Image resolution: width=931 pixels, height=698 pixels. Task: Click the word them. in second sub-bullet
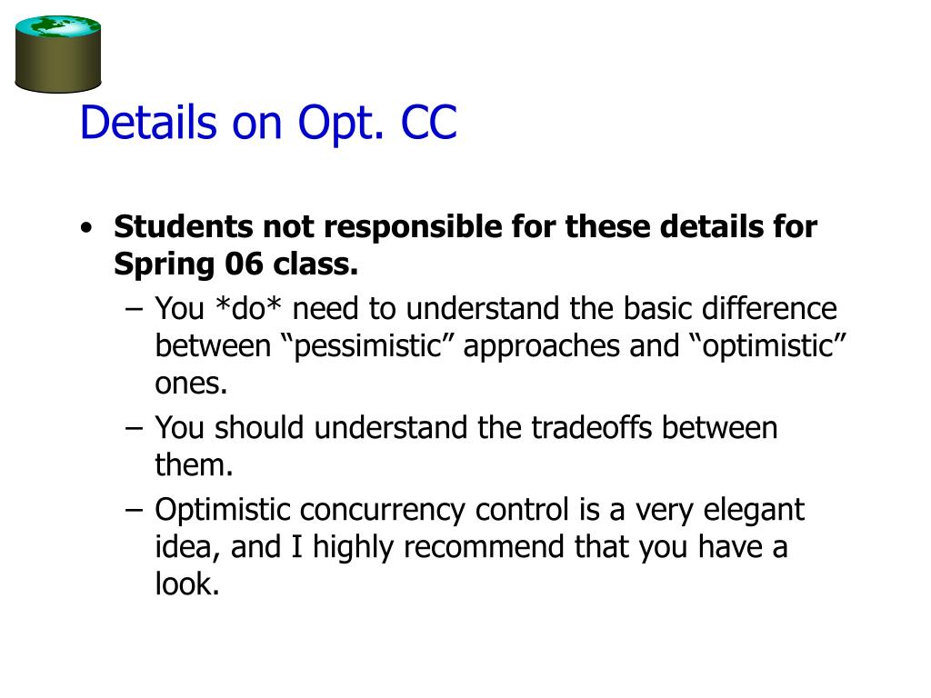[194, 464]
